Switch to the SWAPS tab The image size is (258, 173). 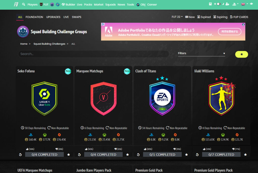click(x=77, y=17)
